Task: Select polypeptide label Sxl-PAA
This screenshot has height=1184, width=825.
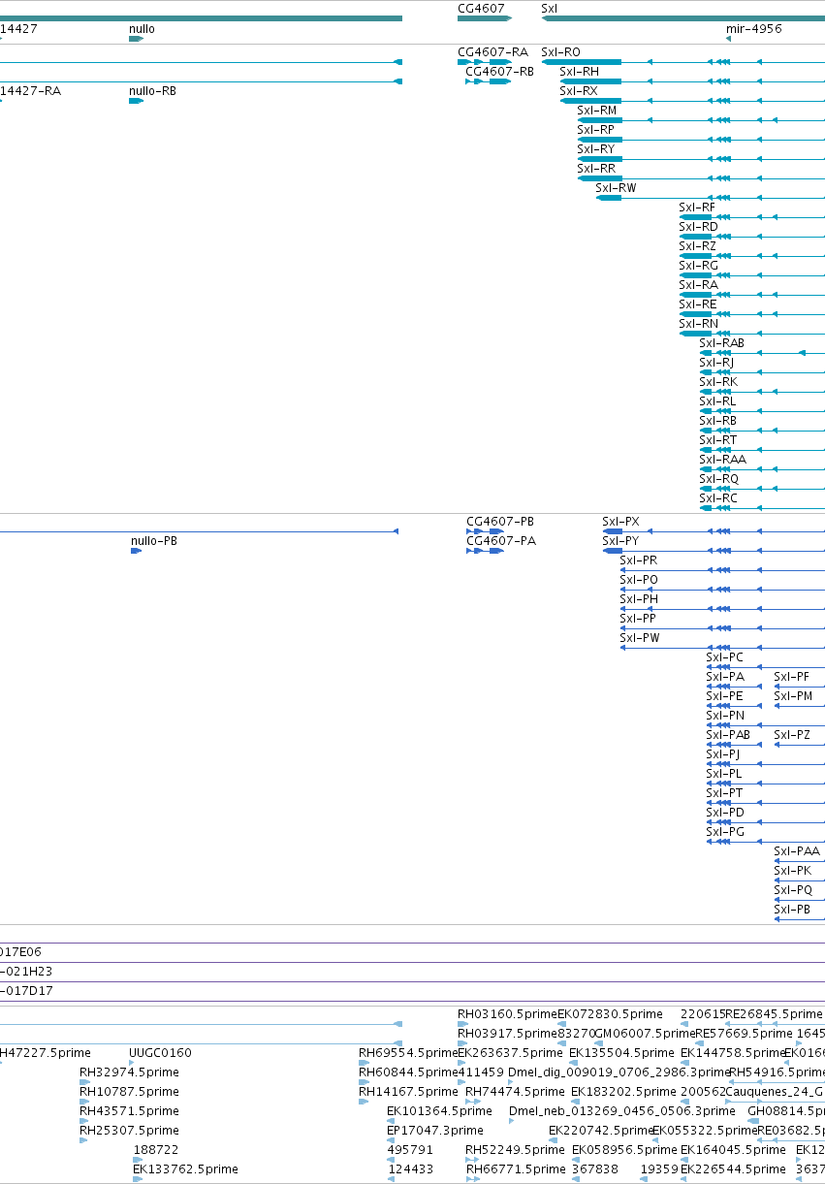Action: [797, 851]
